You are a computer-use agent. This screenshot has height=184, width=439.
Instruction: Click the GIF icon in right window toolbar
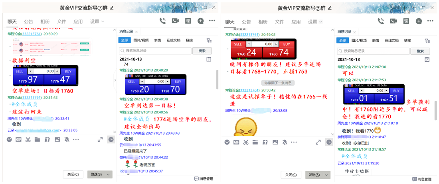[236, 142]
